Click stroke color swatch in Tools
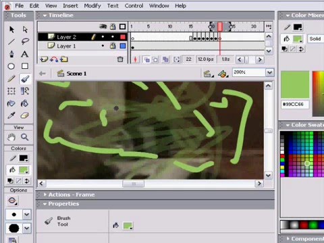The width and height of the screenshot is (324, 243). [x=24, y=158]
